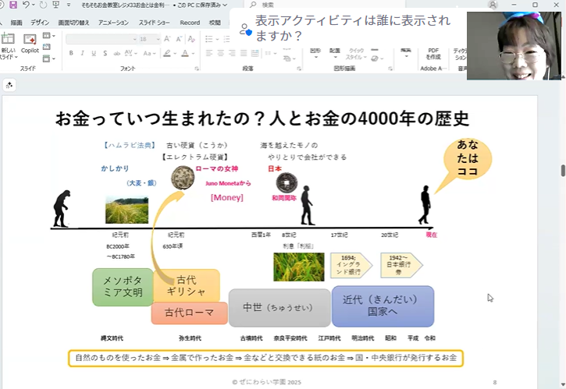Insert a new slide with 新しいスライド icon

click(x=8, y=41)
